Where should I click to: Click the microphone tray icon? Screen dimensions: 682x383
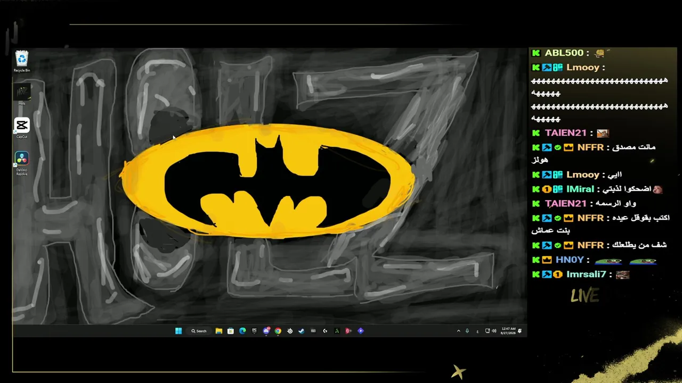pyautogui.click(x=467, y=331)
